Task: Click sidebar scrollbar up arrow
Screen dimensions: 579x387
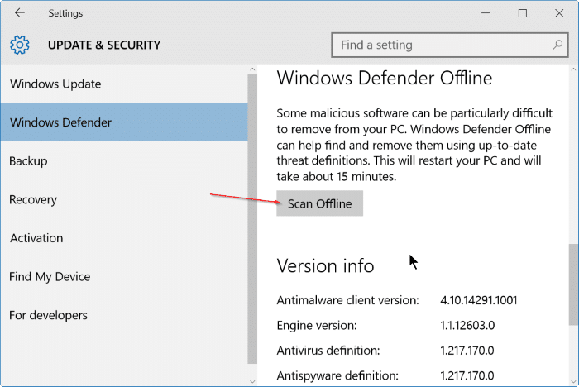Action: pyautogui.click(x=252, y=69)
